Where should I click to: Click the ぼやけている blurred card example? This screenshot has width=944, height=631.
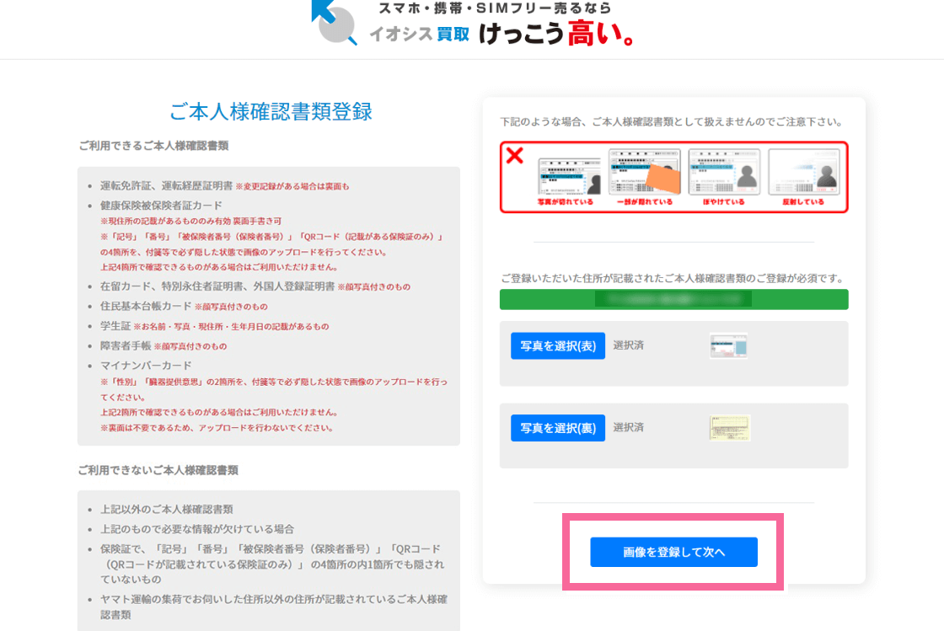pyautogui.click(x=724, y=177)
